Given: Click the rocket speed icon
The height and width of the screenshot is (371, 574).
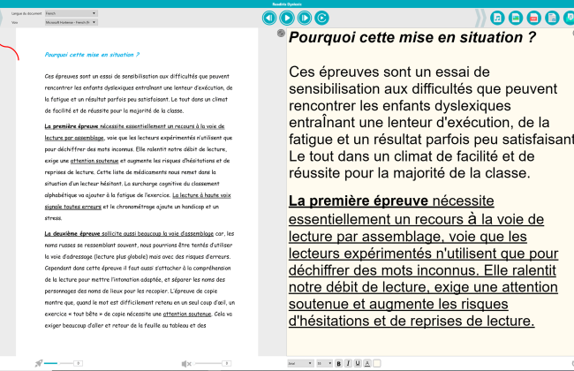Looking at the screenshot, I should coord(39,363).
